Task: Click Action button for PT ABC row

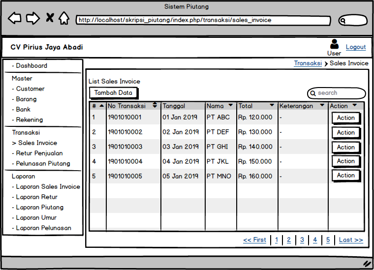Action: point(346,118)
